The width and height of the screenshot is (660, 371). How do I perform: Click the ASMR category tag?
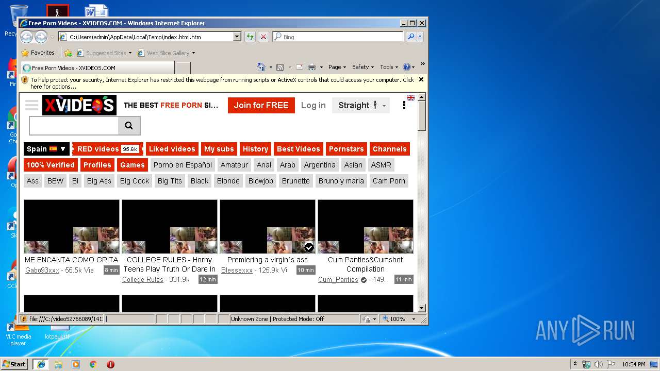point(381,165)
